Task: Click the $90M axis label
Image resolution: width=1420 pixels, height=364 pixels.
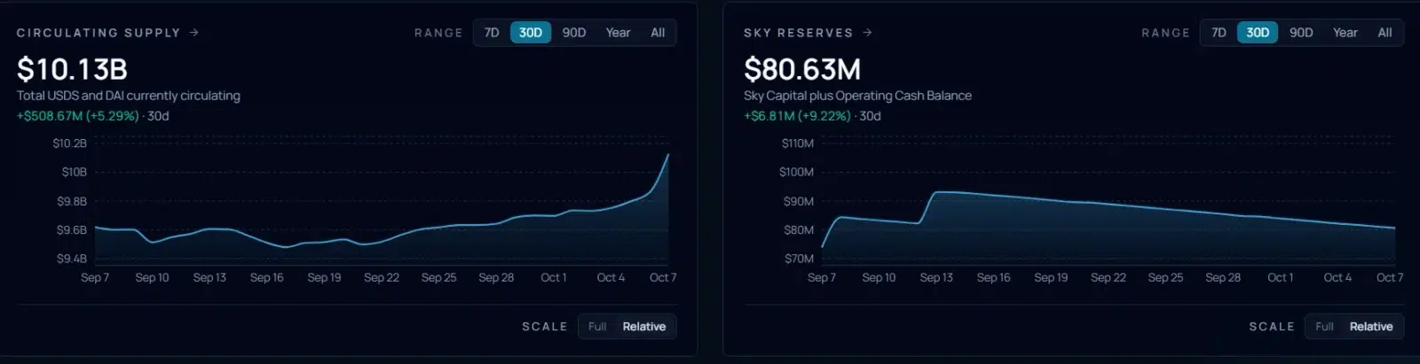Action: (x=799, y=201)
